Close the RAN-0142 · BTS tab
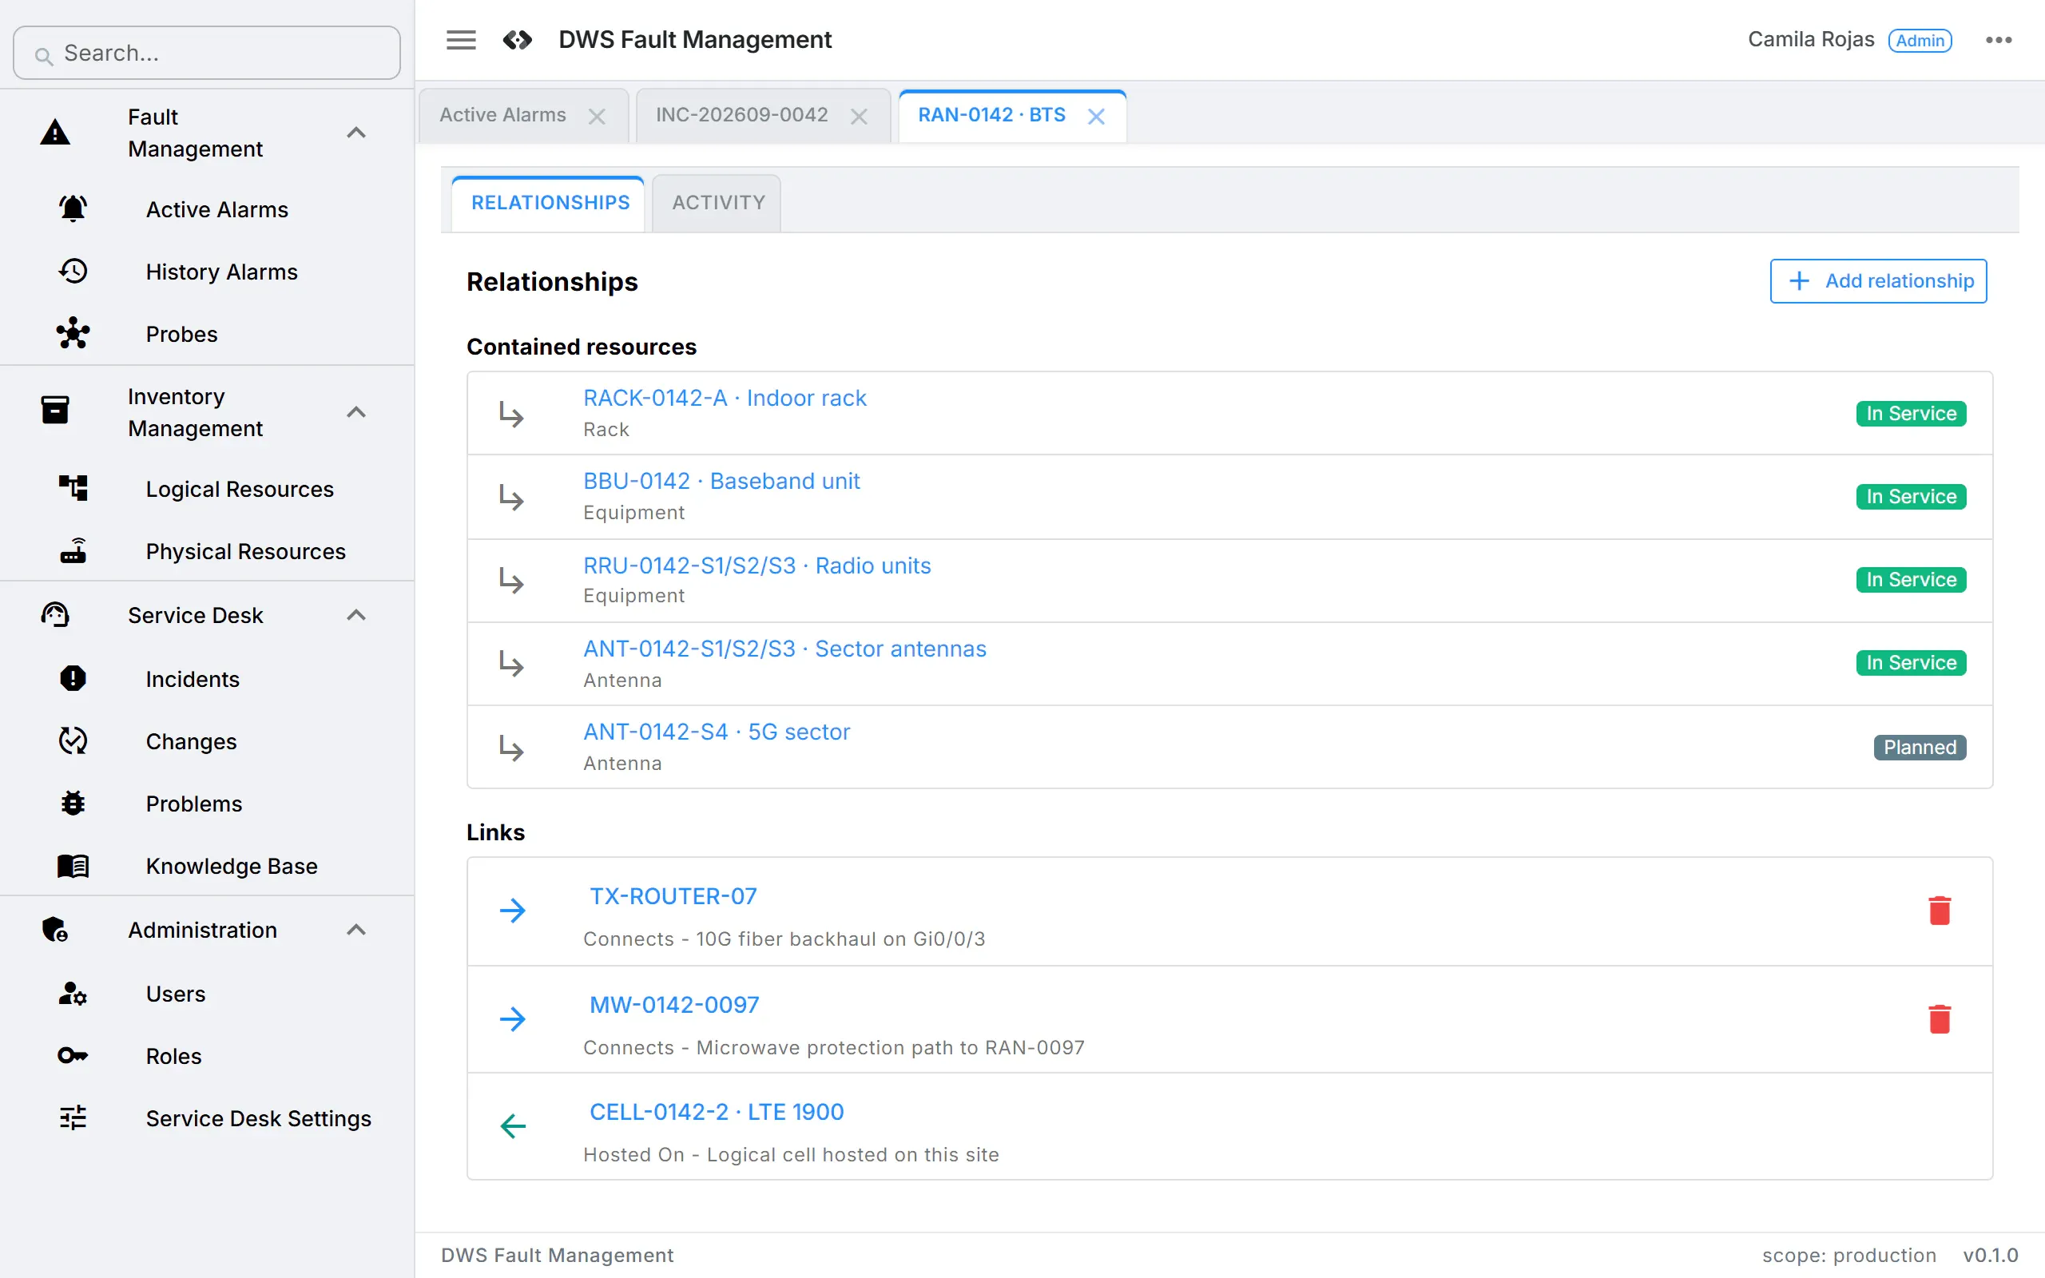This screenshot has height=1278, width=2045. pyautogui.click(x=1096, y=116)
